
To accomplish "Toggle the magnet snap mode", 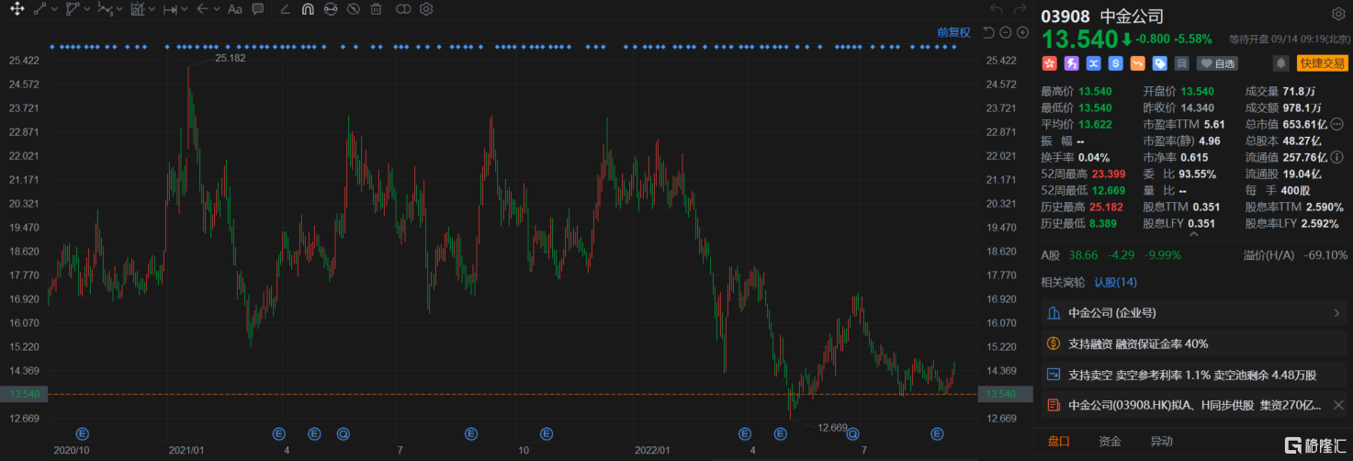I will point(308,9).
